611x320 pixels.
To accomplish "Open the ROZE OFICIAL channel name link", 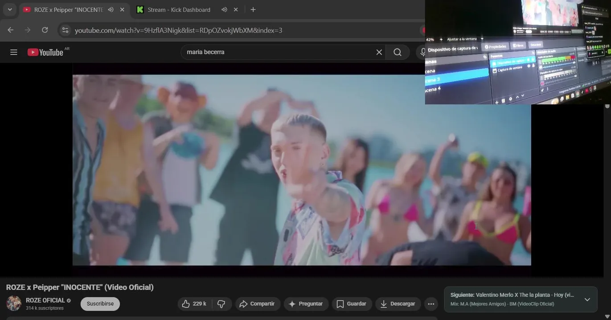I will pos(45,300).
